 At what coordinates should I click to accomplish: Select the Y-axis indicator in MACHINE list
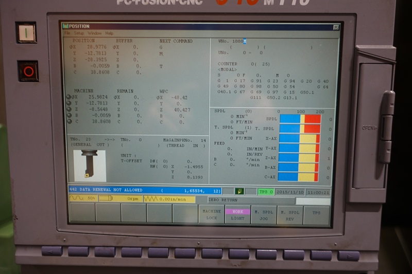(x=68, y=103)
